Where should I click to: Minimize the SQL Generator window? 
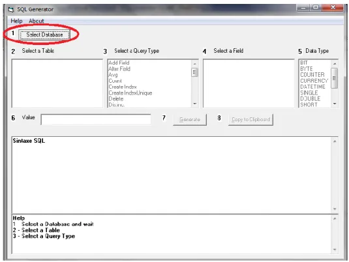(x=303, y=8)
